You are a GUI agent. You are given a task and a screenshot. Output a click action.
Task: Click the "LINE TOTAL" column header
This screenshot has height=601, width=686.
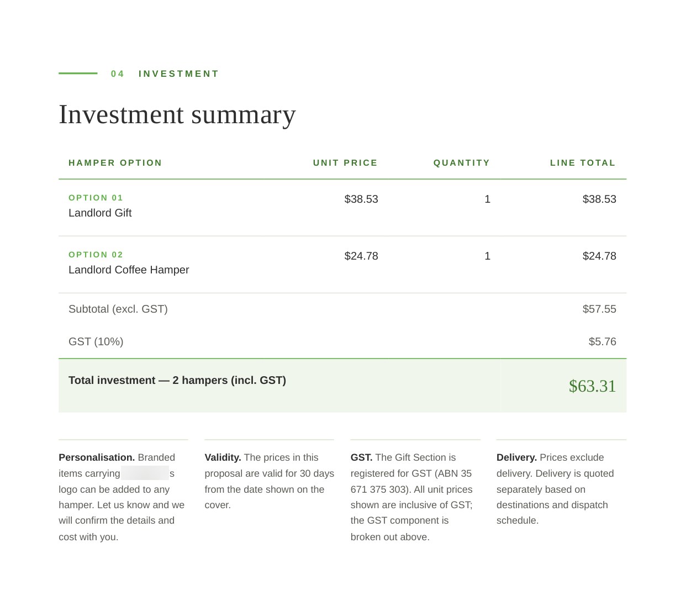[583, 163]
